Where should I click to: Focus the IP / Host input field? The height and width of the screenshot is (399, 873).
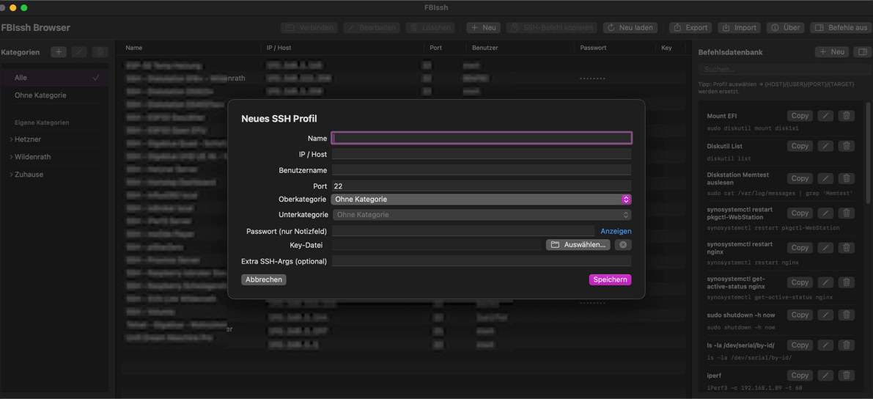(x=481, y=154)
